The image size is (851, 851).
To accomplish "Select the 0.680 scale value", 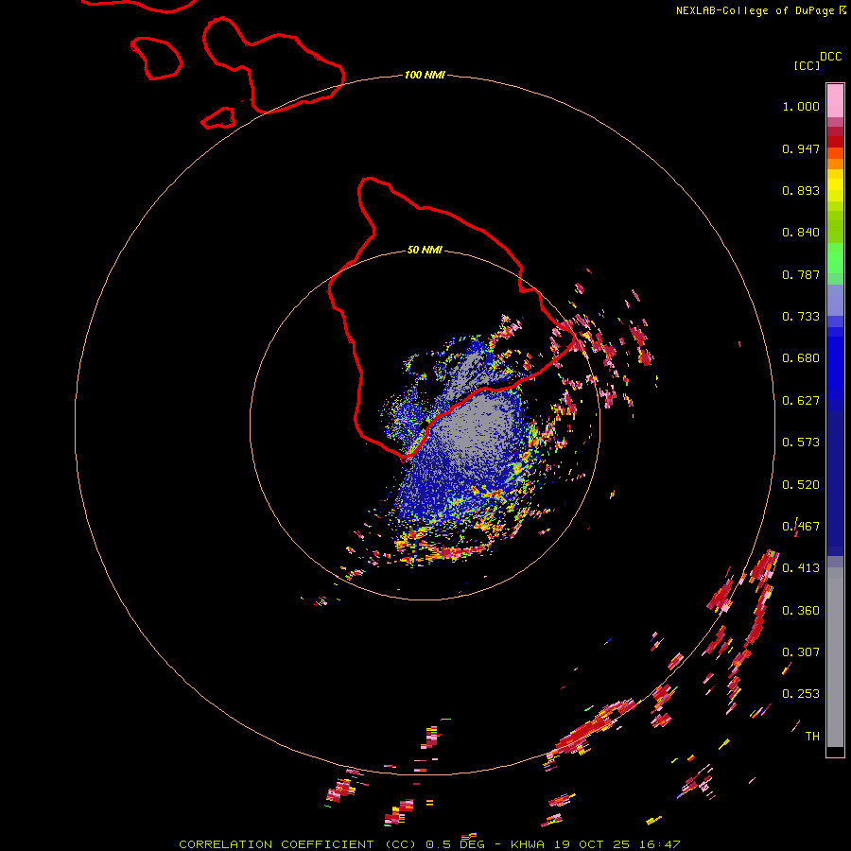I will click(x=801, y=358).
